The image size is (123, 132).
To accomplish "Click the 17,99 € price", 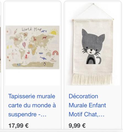I will 18,125.
